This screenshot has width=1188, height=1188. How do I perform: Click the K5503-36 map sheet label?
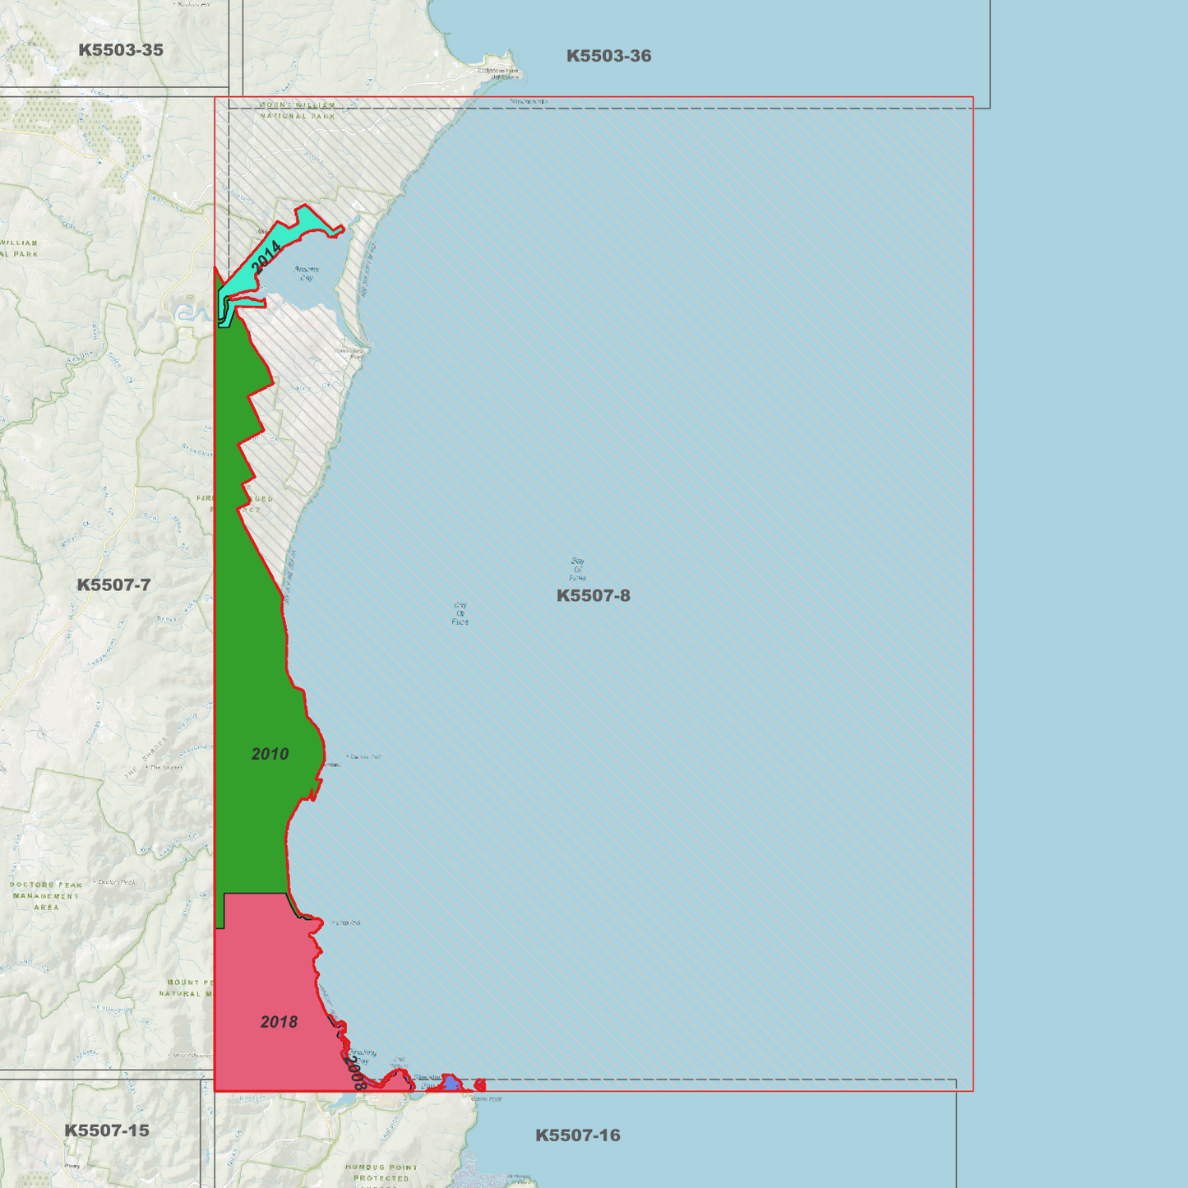coord(609,56)
